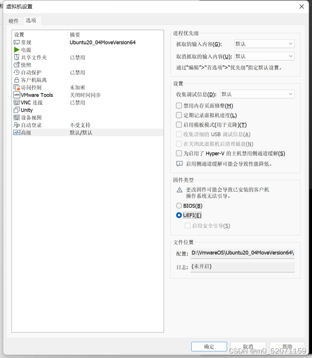Select the VMware Tools settings row

click(x=88, y=95)
